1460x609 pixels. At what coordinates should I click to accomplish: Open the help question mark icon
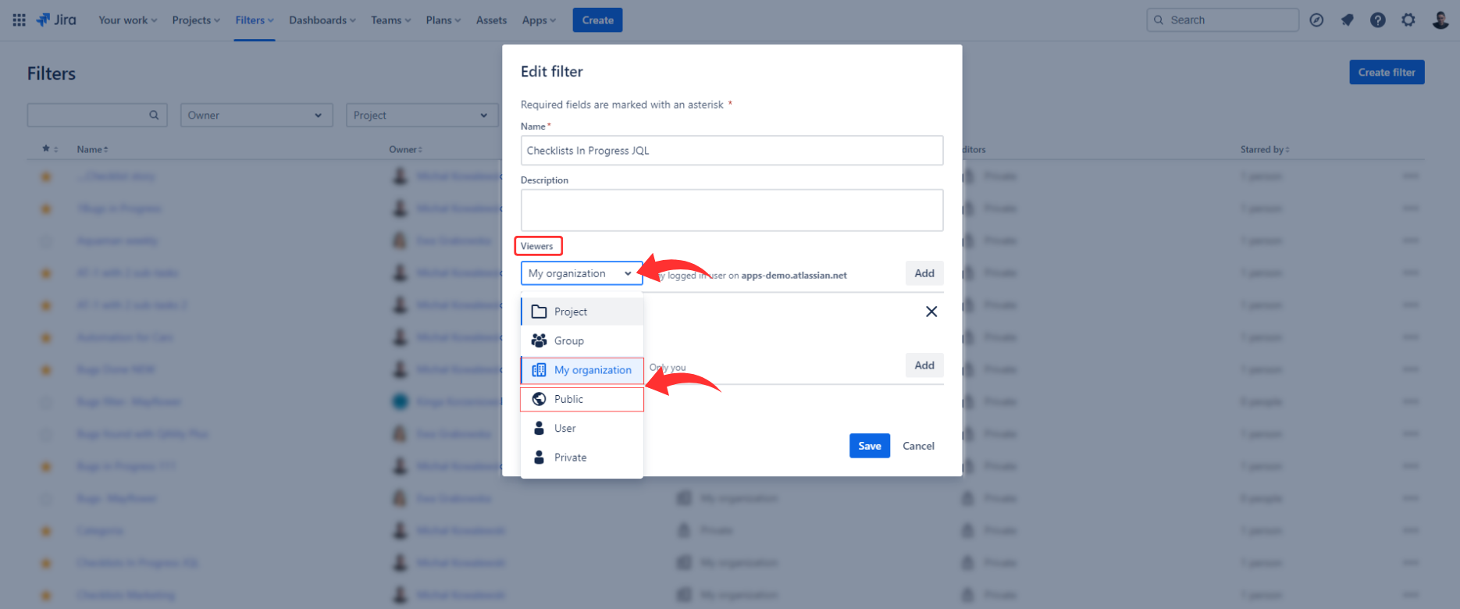click(x=1378, y=20)
